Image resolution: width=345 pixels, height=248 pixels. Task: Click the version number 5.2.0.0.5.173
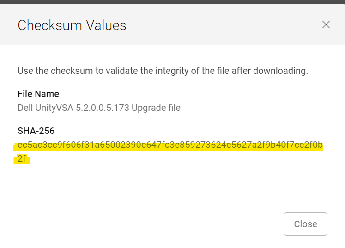pyautogui.click(x=103, y=108)
